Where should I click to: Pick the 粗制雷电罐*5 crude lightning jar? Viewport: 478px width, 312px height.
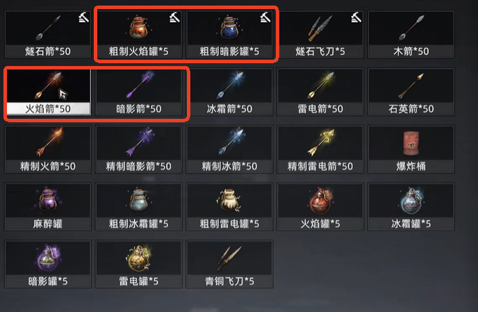coord(229,206)
